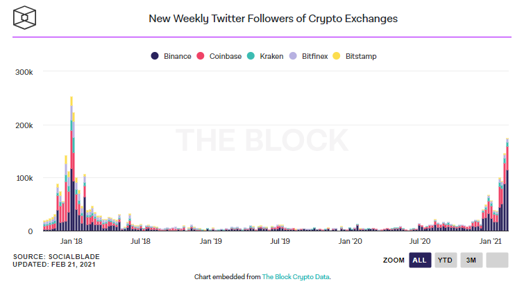The height and width of the screenshot is (284, 515).
Task: Click The Block cube logo
Action: [x=27, y=16]
